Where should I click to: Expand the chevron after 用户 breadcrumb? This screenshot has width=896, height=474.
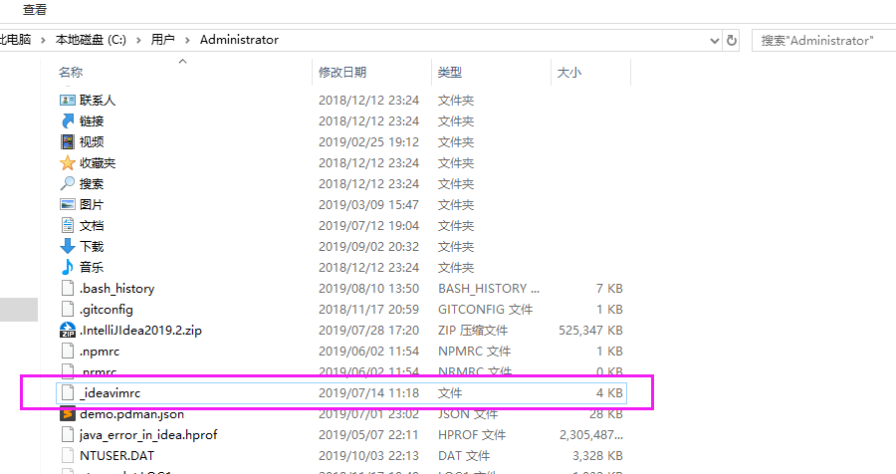pos(187,40)
